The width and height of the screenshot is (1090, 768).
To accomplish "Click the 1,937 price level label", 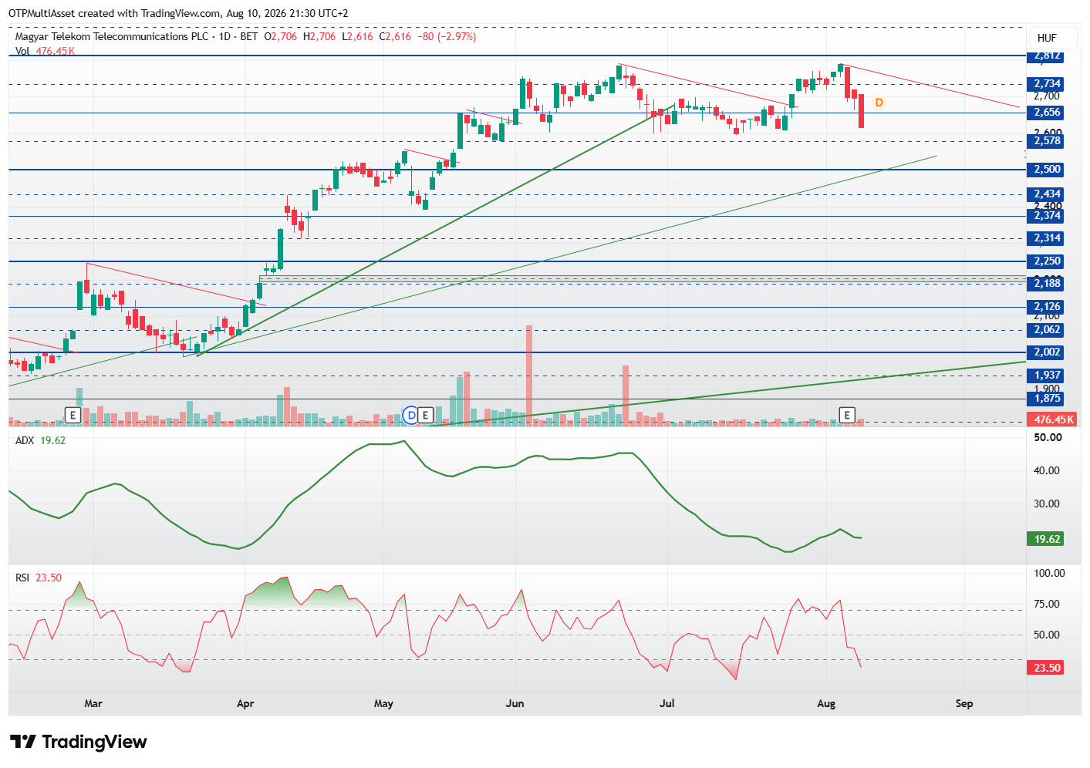I will point(1047,376).
